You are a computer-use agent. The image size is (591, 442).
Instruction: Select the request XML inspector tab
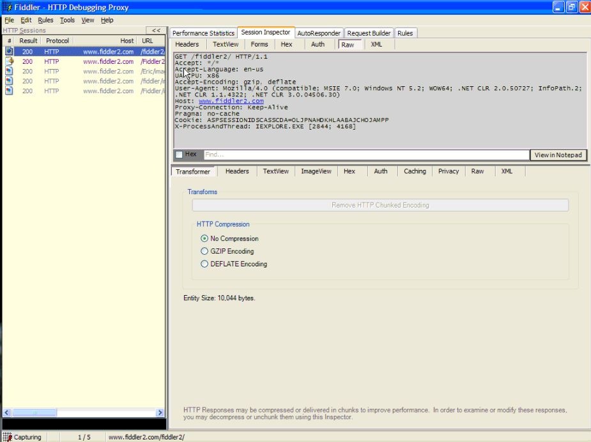pyautogui.click(x=376, y=45)
